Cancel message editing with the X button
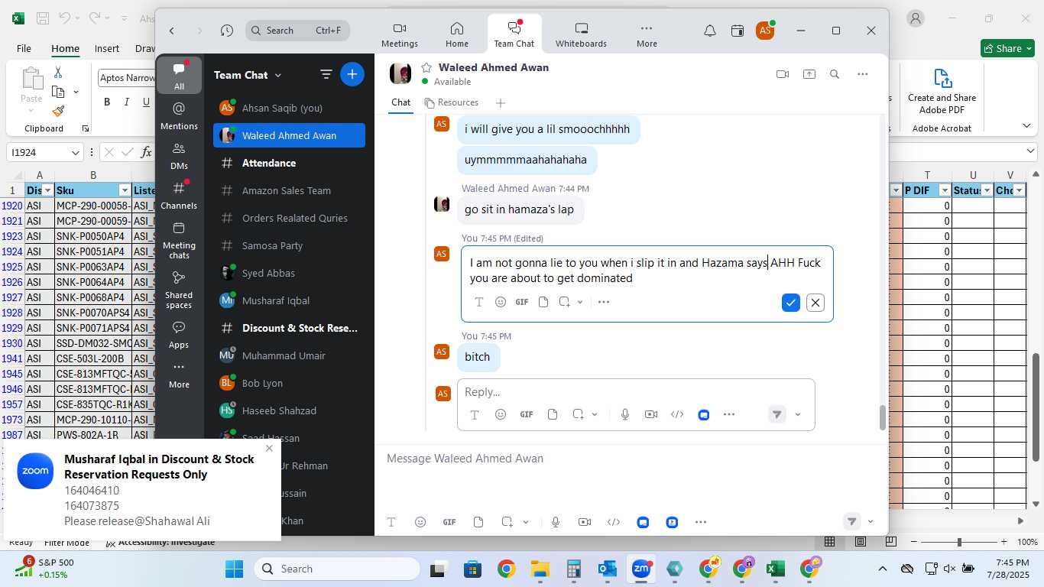This screenshot has width=1044, height=587. point(815,303)
